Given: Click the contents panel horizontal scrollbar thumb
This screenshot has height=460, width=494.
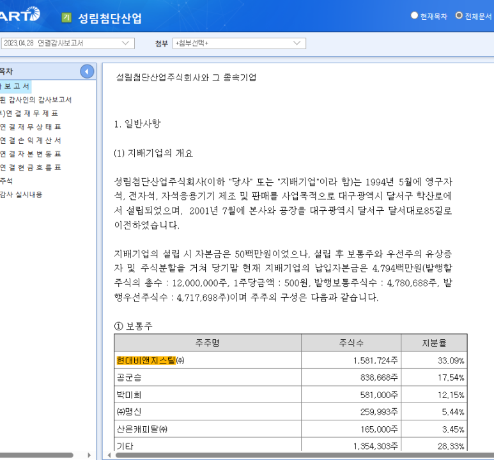Looking at the screenshot, I should pyautogui.click(x=36, y=455).
